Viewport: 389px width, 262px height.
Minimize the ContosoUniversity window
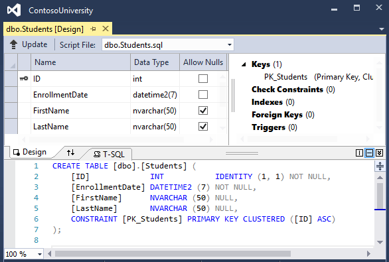point(334,9)
